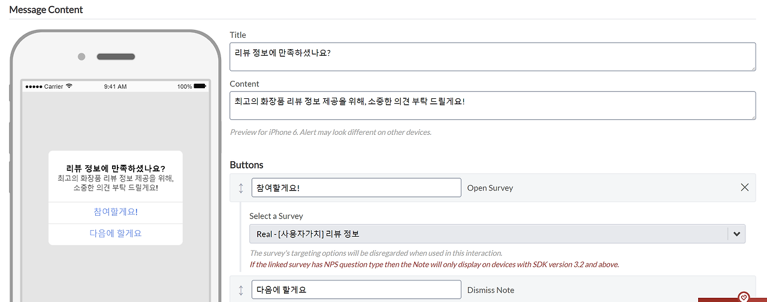Viewport: 767px width, 302px height.
Task: Click the Carrier text in phone status bar
Action: [x=53, y=86]
